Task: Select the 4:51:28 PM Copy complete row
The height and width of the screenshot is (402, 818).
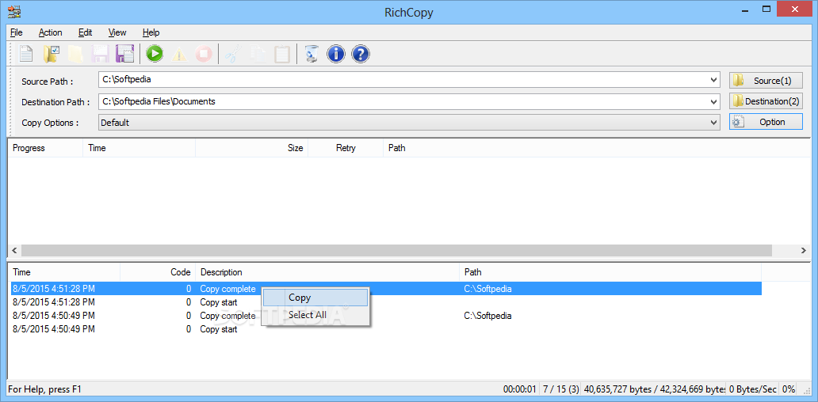Action: [x=386, y=289]
